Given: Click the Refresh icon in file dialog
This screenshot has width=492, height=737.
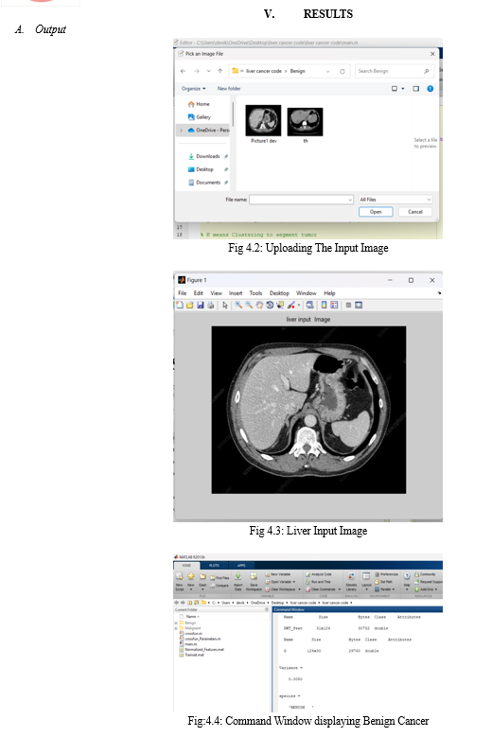Looking at the screenshot, I should coord(343,72).
